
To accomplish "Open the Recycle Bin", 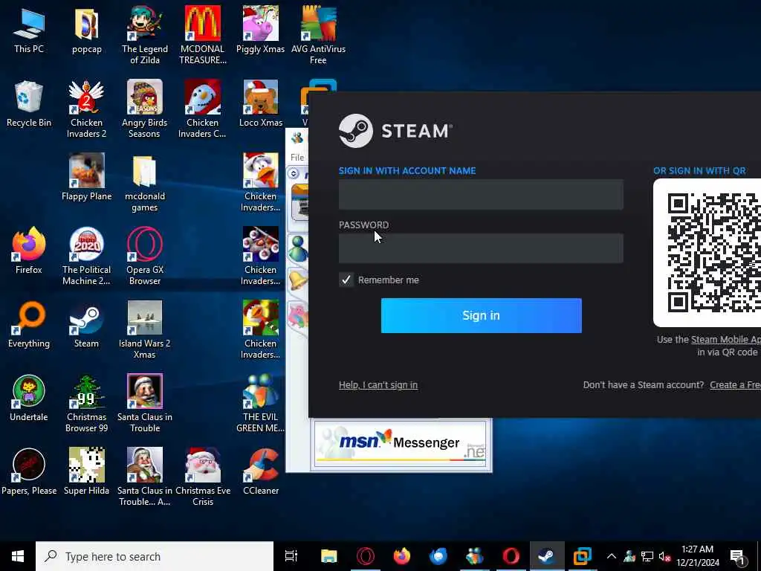I will pyautogui.click(x=29, y=104).
